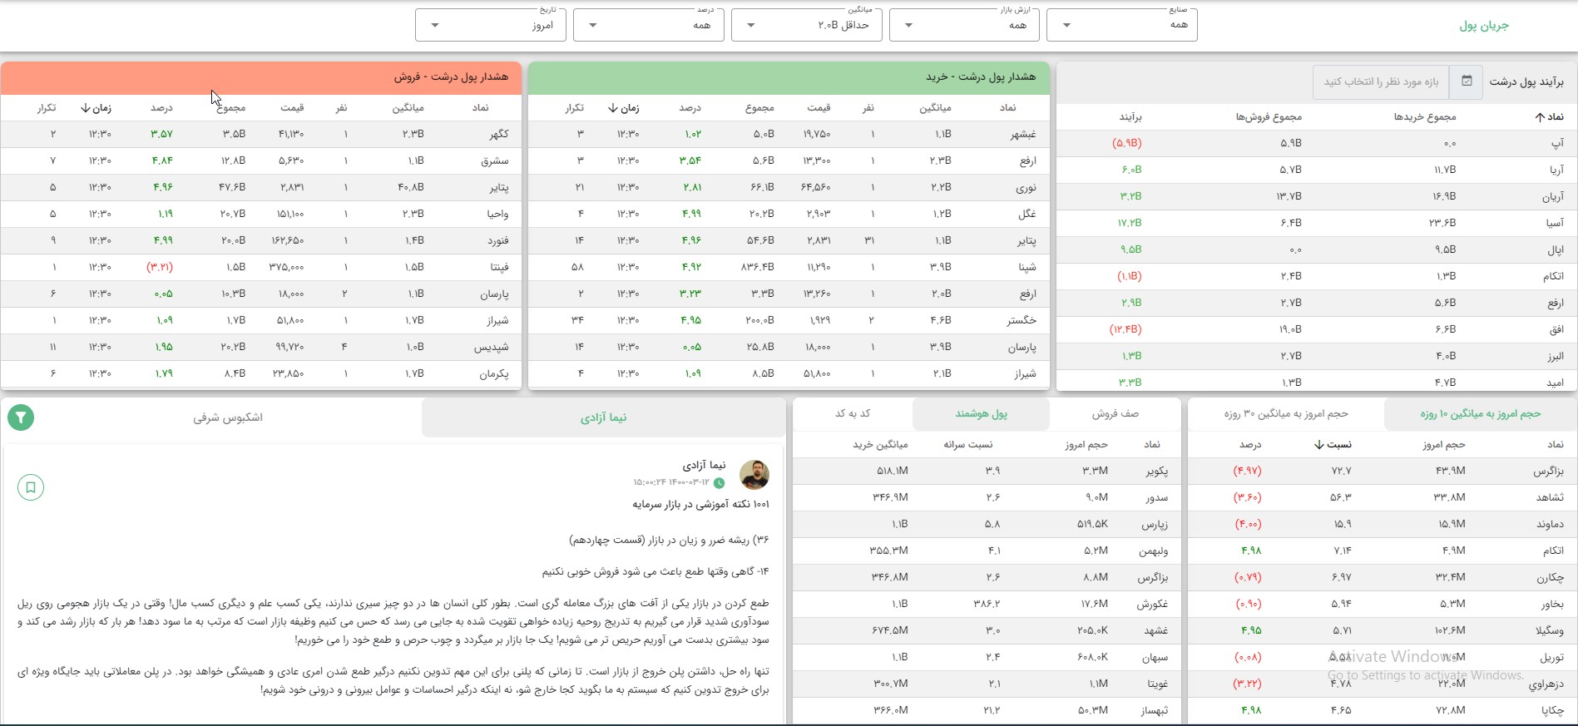Sort the پول هوشمند table by نسبت سرانه
The height and width of the screenshot is (726, 1578).
[967, 445]
